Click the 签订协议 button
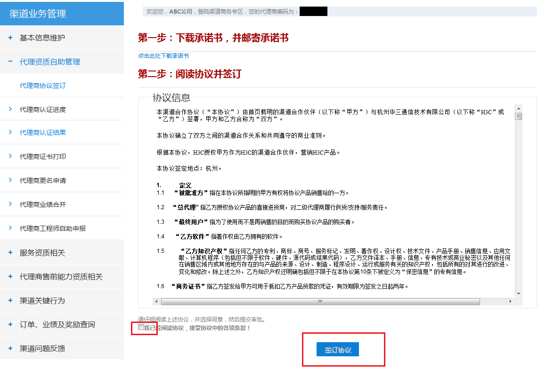Image resolution: width=546 pixels, height=369 pixels. coord(338,350)
